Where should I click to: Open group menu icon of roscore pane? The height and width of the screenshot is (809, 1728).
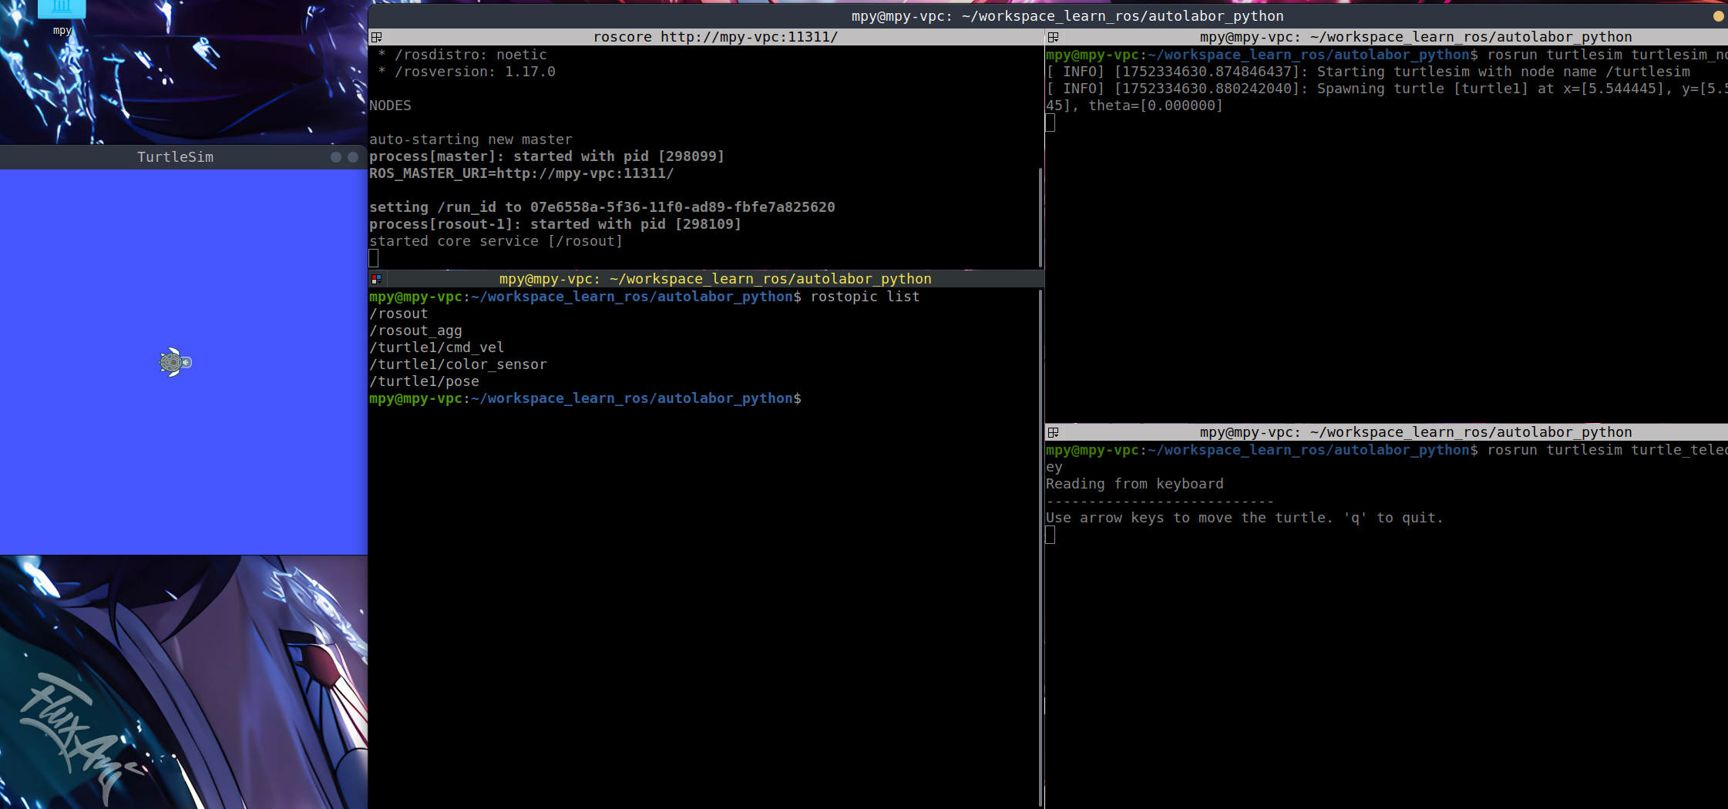376,37
